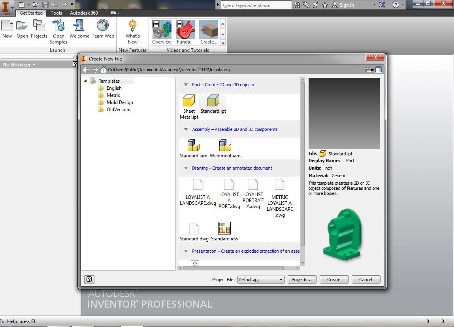
Task: Collapse the Templates folder in the tree
Action: (x=85, y=81)
